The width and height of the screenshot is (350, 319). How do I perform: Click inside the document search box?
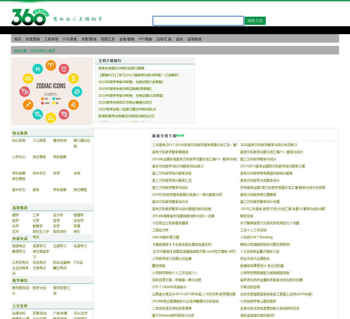(198, 21)
